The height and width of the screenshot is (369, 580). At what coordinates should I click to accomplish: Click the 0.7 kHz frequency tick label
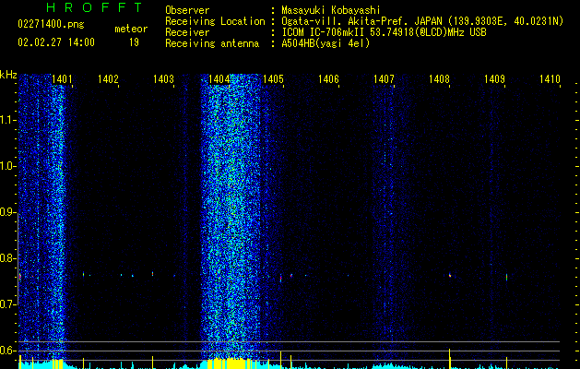[x=8, y=304]
